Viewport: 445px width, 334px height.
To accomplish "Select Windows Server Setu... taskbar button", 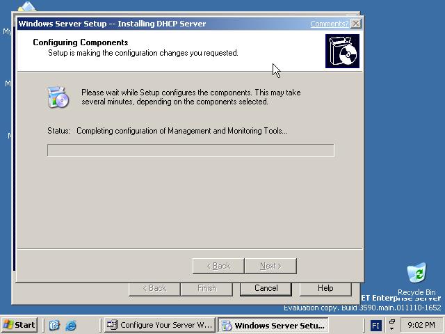I will 273,325.
